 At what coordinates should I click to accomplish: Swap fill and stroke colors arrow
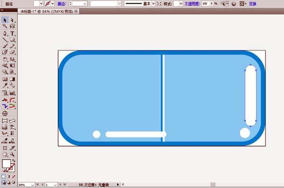(14, 161)
